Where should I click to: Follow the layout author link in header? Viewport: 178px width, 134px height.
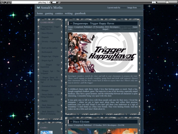[x=124, y=8]
